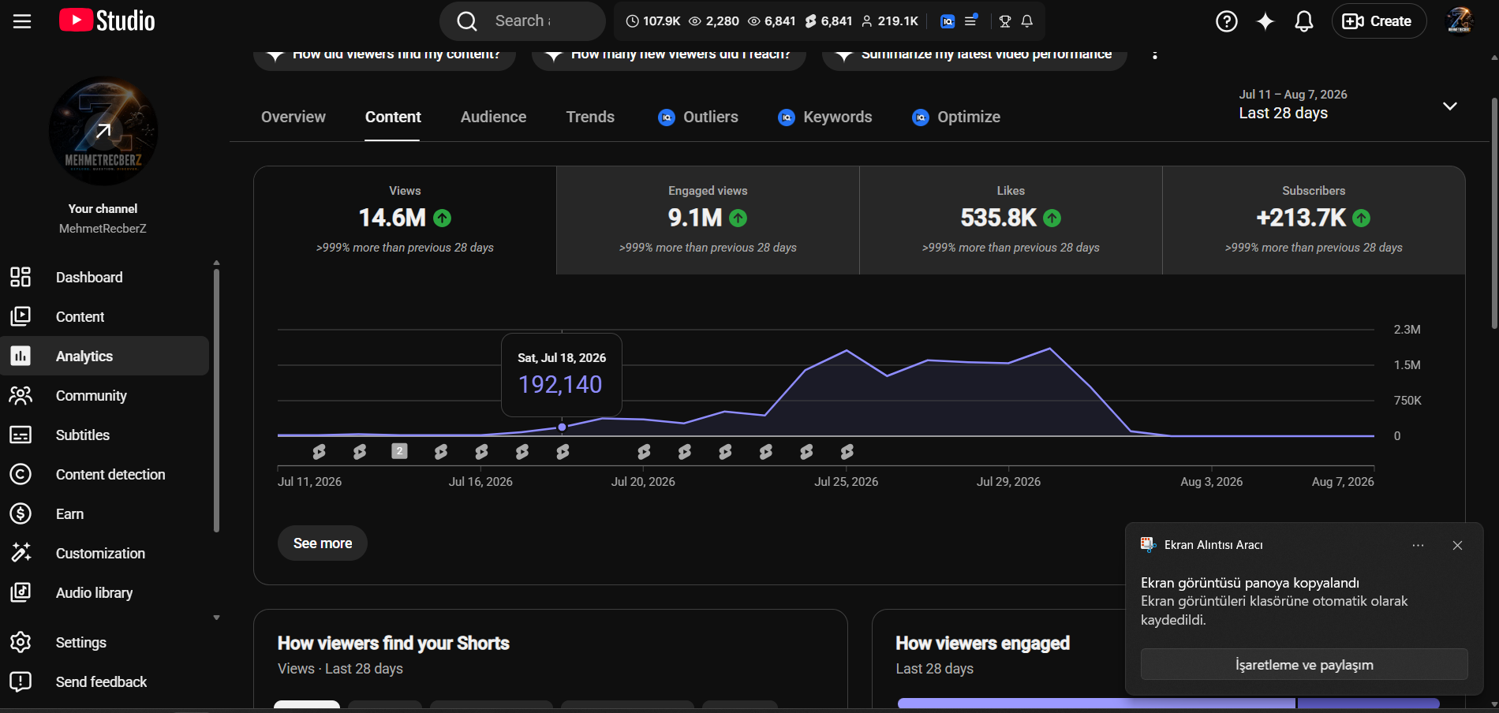Click Send feedback in the sidebar
Image resolution: width=1499 pixels, height=713 pixels.
tap(105, 681)
